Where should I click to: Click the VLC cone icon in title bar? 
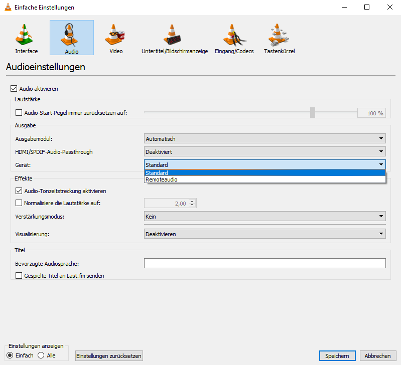(7, 8)
